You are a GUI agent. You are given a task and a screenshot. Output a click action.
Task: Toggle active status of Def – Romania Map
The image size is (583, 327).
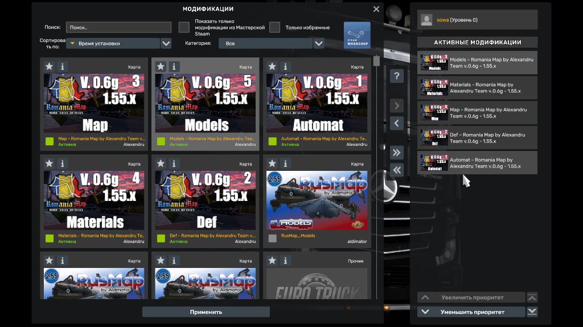pos(161,238)
